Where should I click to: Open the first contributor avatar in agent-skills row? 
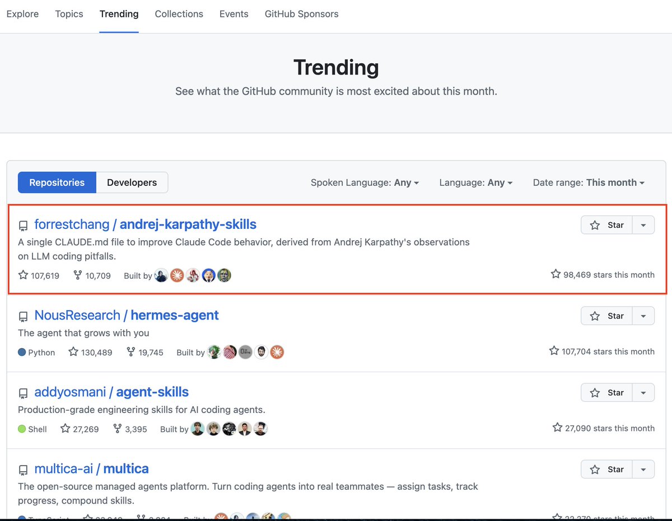(198, 429)
